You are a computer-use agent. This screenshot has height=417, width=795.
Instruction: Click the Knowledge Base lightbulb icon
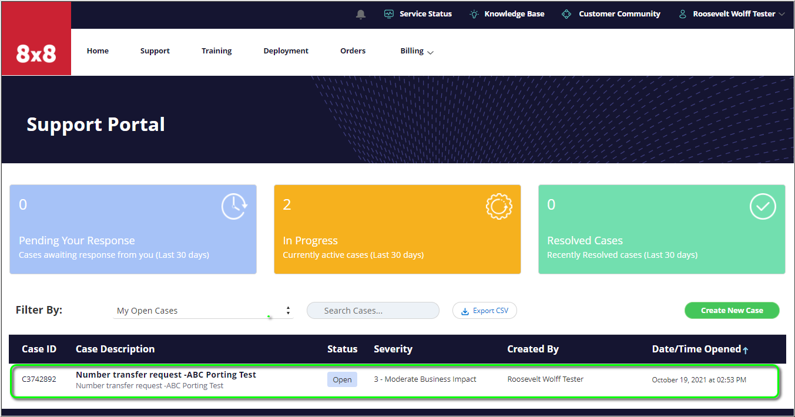point(474,14)
